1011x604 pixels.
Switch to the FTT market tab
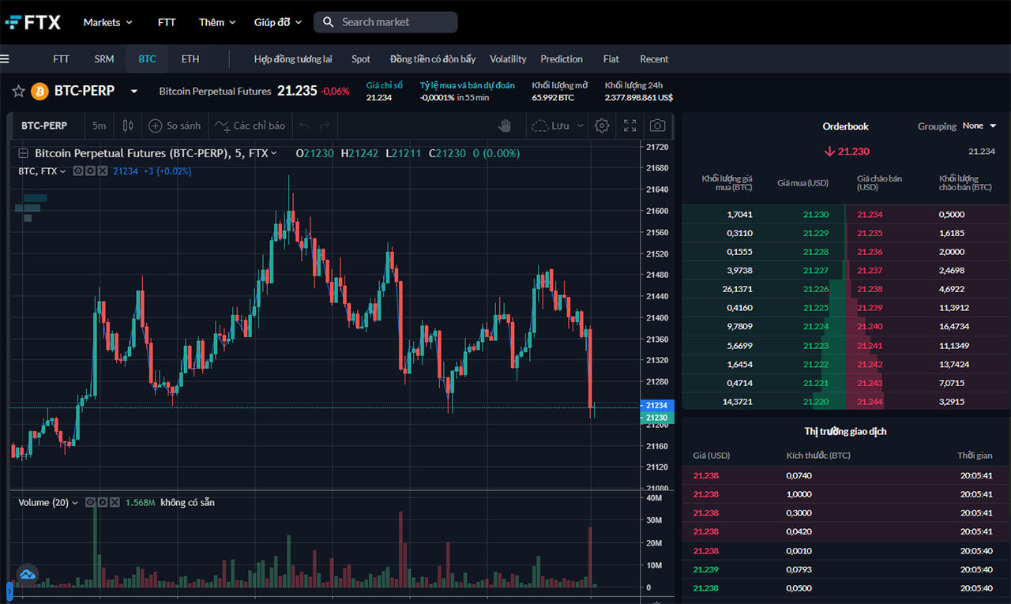pos(61,59)
